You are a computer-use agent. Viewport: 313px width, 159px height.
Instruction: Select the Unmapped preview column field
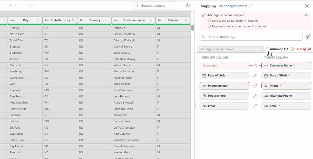point(224,65)
